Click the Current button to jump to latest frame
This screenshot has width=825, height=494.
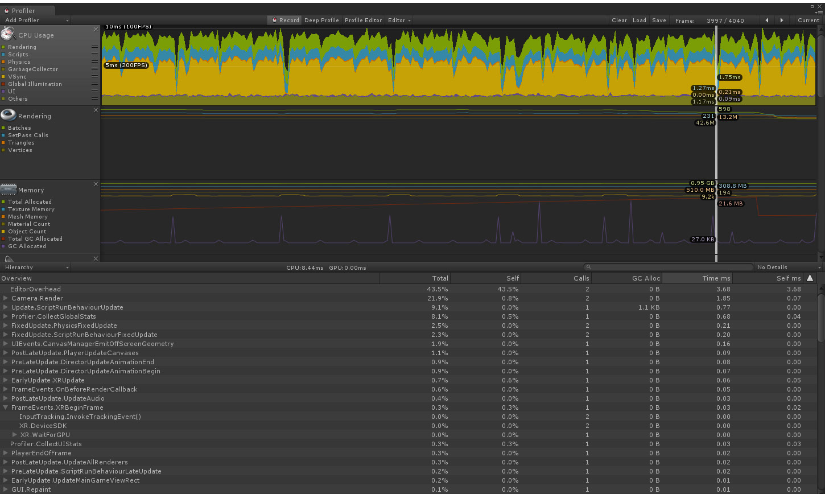point(808,20)
